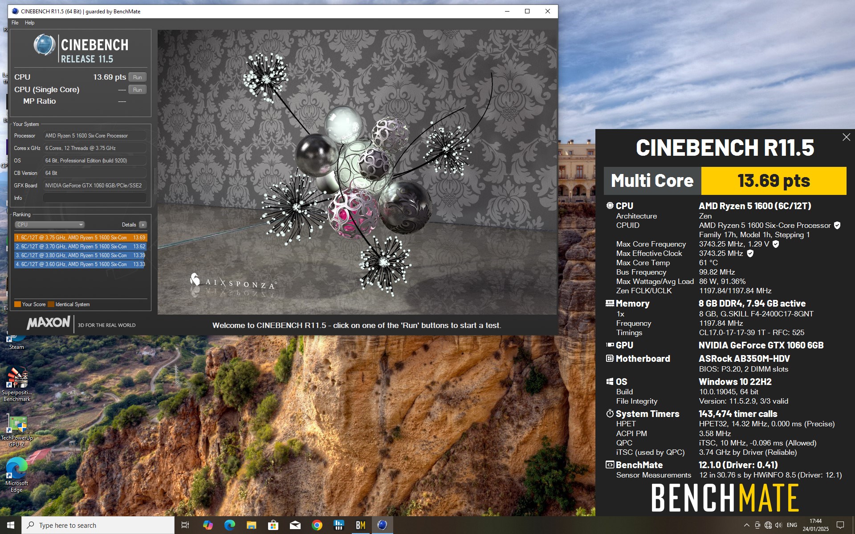Click the GPU icon in BenchMate panel
This screenshot has height=534, width=855.
610,345
